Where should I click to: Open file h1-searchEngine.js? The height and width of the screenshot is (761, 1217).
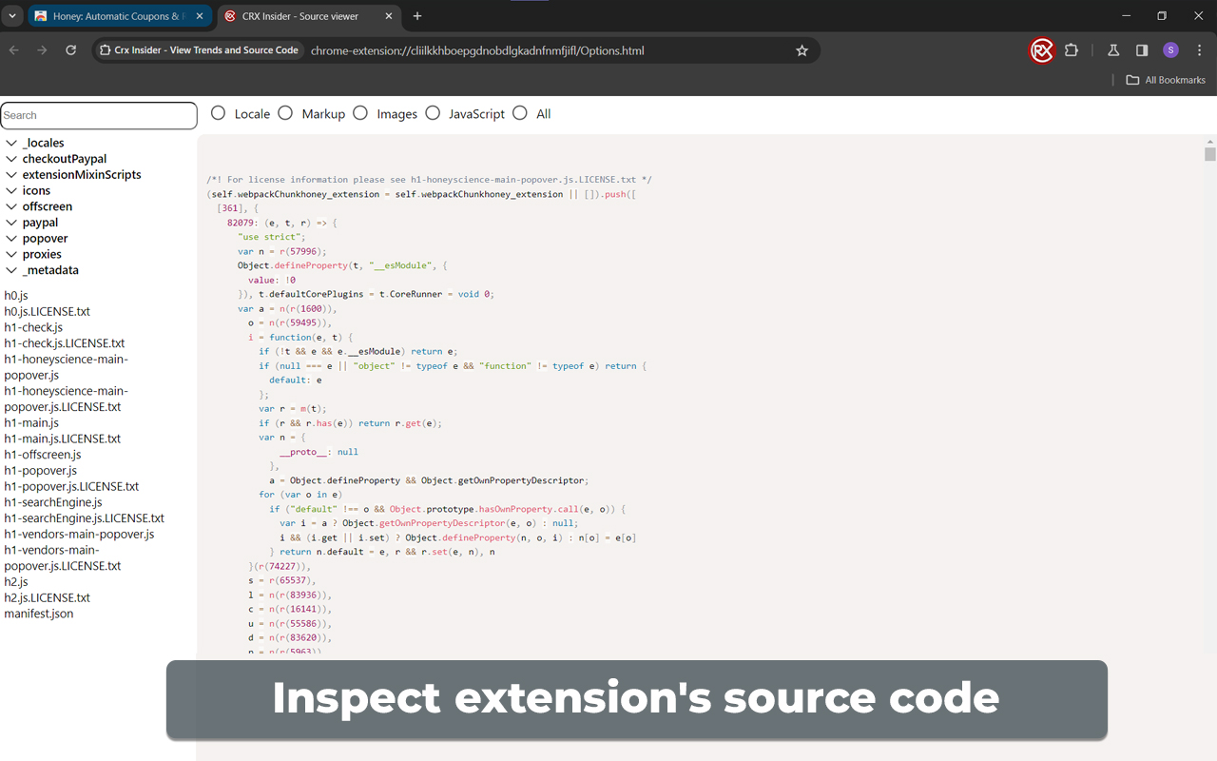pyautogui.click(x=53, y=502)
